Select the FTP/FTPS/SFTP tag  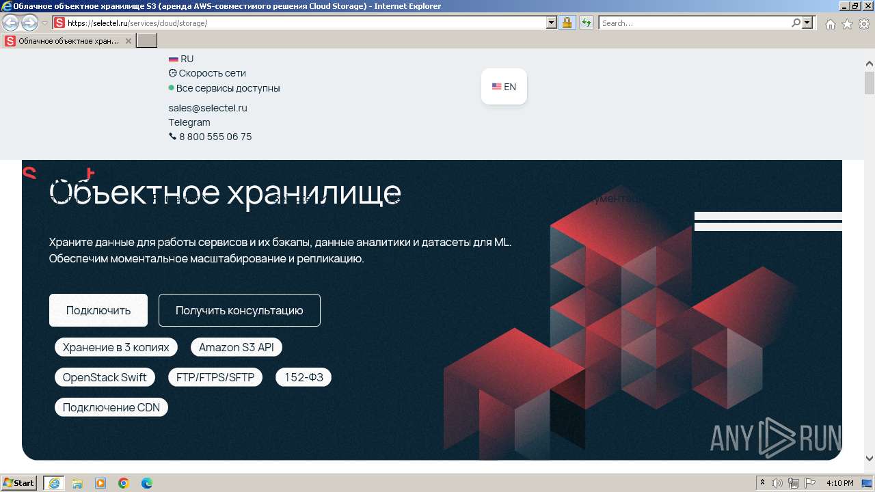215,377
